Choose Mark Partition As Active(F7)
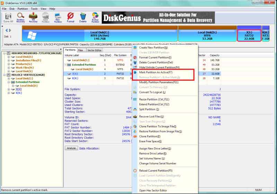The image size is (277, 194). coord(155,72)
